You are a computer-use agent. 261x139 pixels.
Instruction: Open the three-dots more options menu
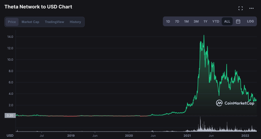pos(251,8)
